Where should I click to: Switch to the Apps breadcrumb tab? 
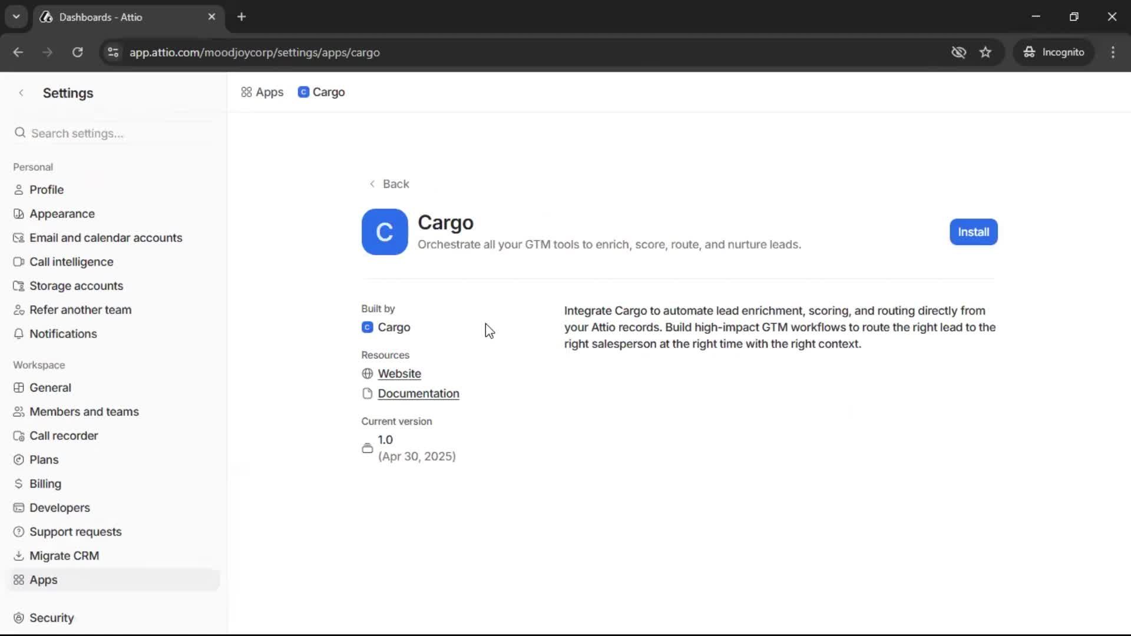(262, 92)
